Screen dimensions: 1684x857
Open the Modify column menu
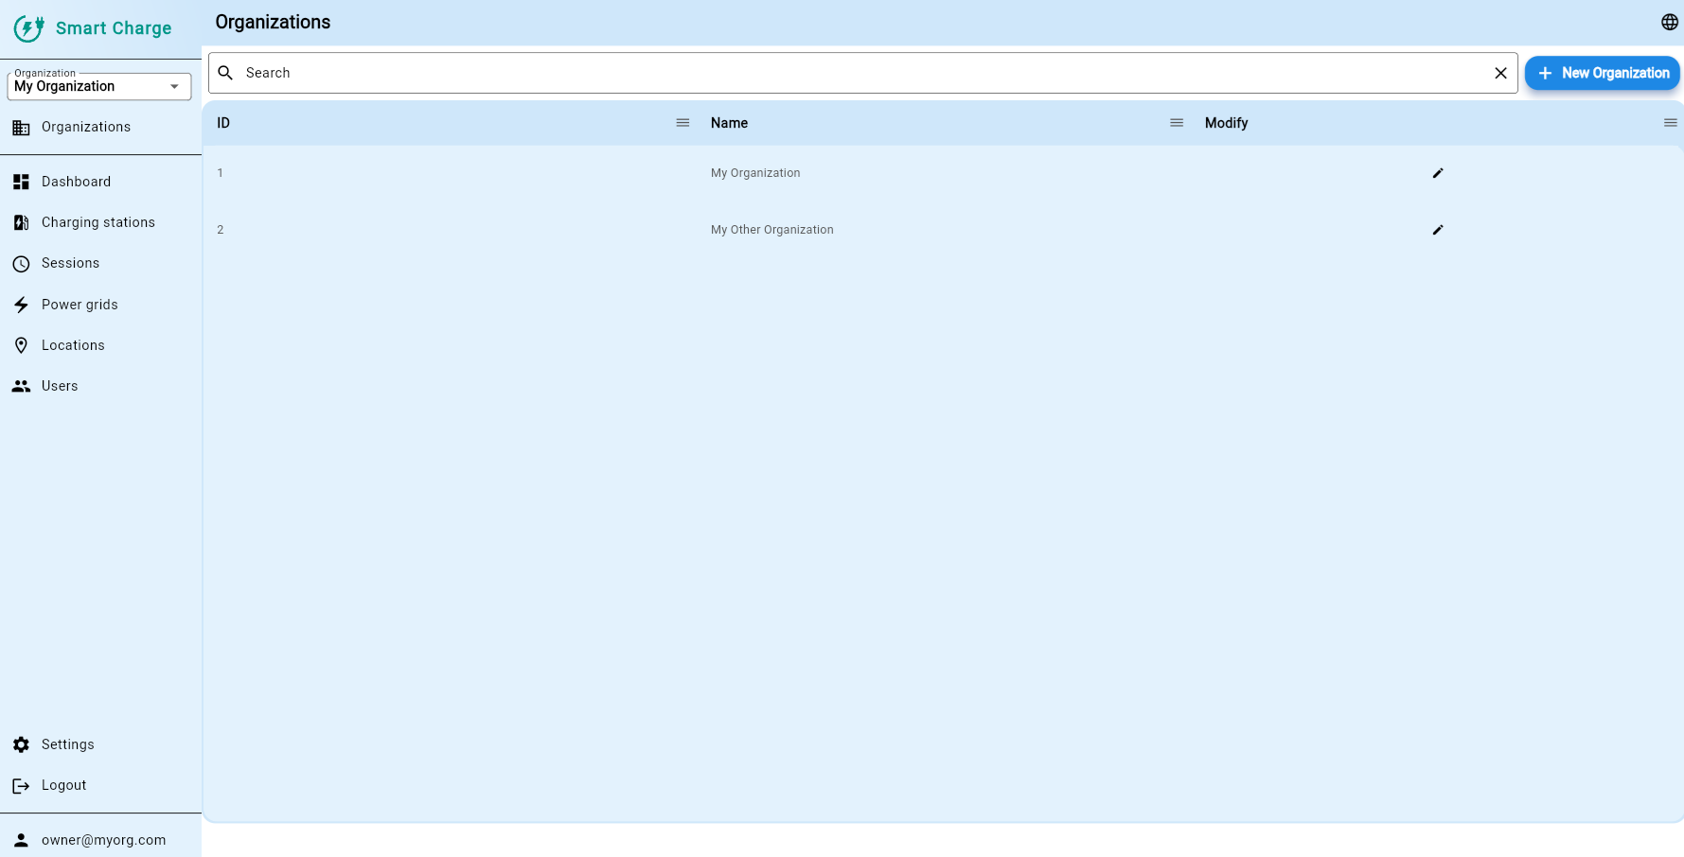pyautogui.click(x=1671, y=122)
